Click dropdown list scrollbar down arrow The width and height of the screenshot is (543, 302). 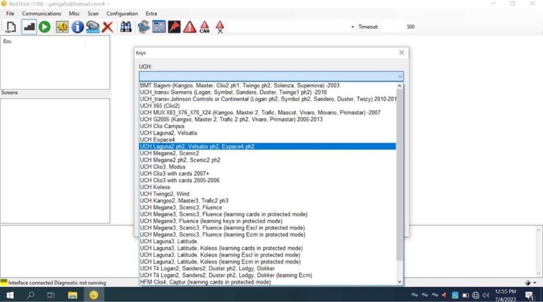[400, 282]
